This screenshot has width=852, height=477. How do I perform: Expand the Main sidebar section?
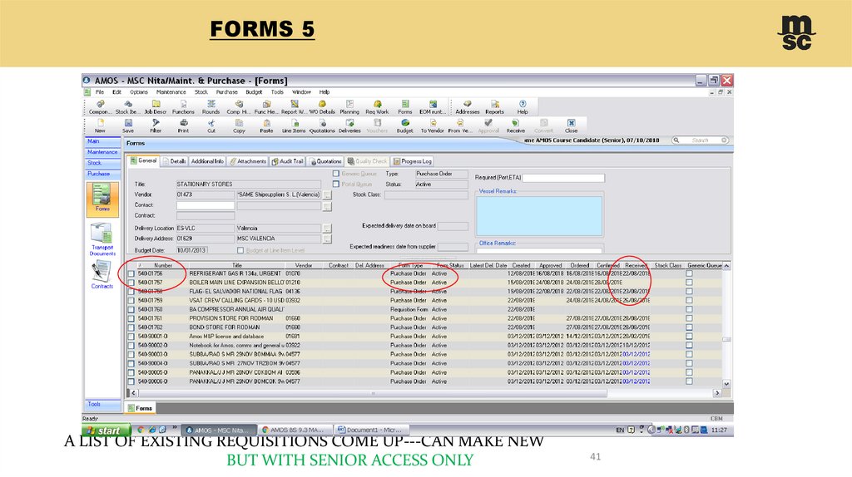click(102, 141)
